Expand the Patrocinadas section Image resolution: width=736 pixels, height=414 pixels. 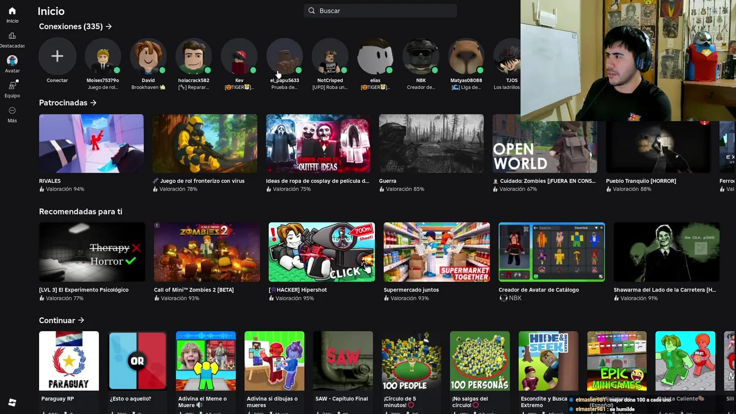pos(68,103)
